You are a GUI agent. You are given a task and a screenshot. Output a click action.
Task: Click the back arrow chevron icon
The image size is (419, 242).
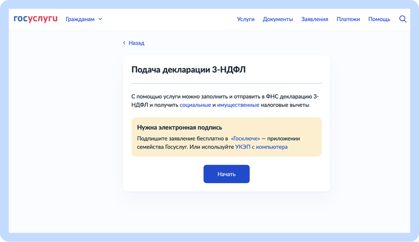pos(124,43)
